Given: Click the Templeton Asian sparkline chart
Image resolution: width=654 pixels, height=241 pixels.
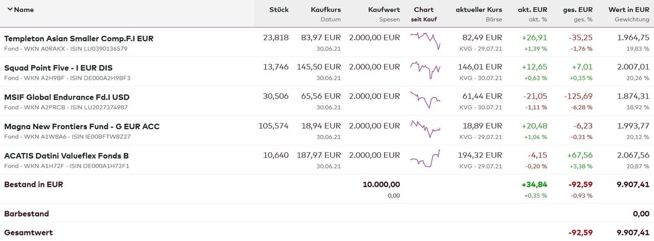Looking at the screenshot, I should [425, 40].
